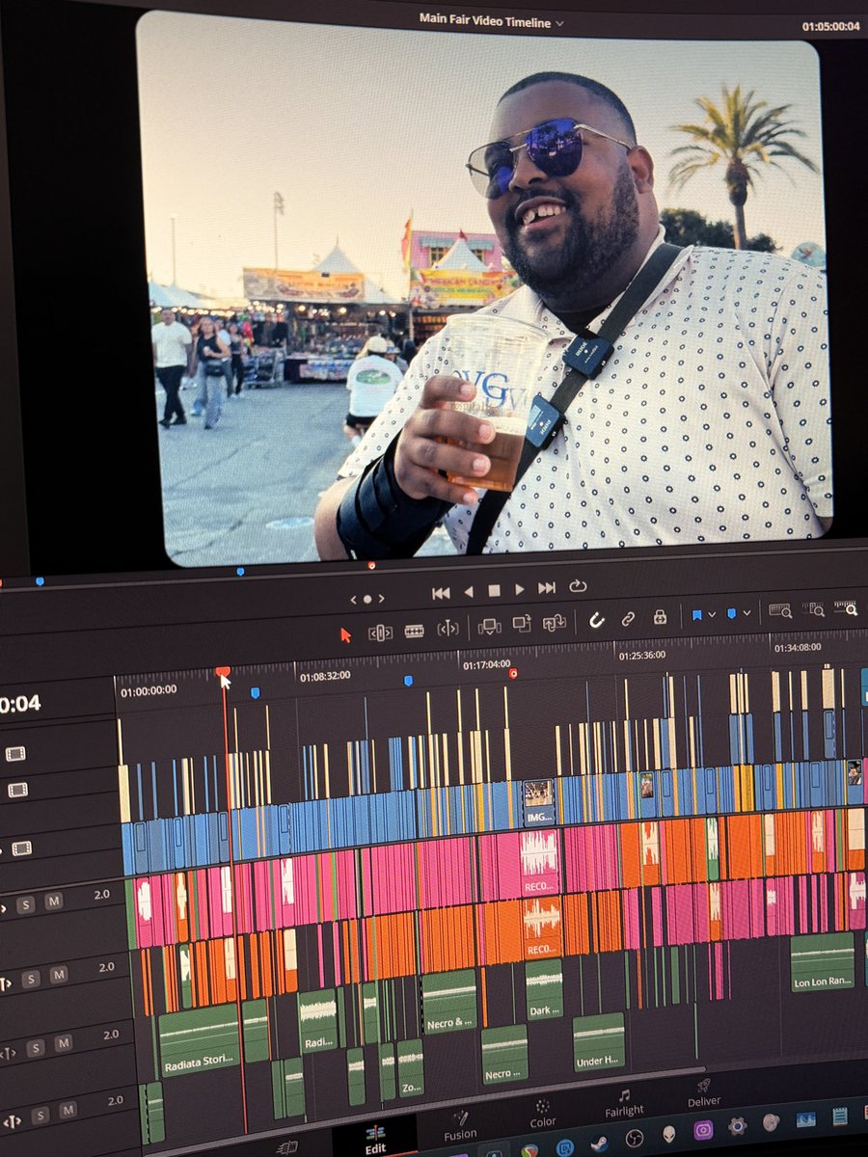Solo the audio track beginning with orange clips
This screenshot has width=868, height=1157.
[x=31, y=979]
